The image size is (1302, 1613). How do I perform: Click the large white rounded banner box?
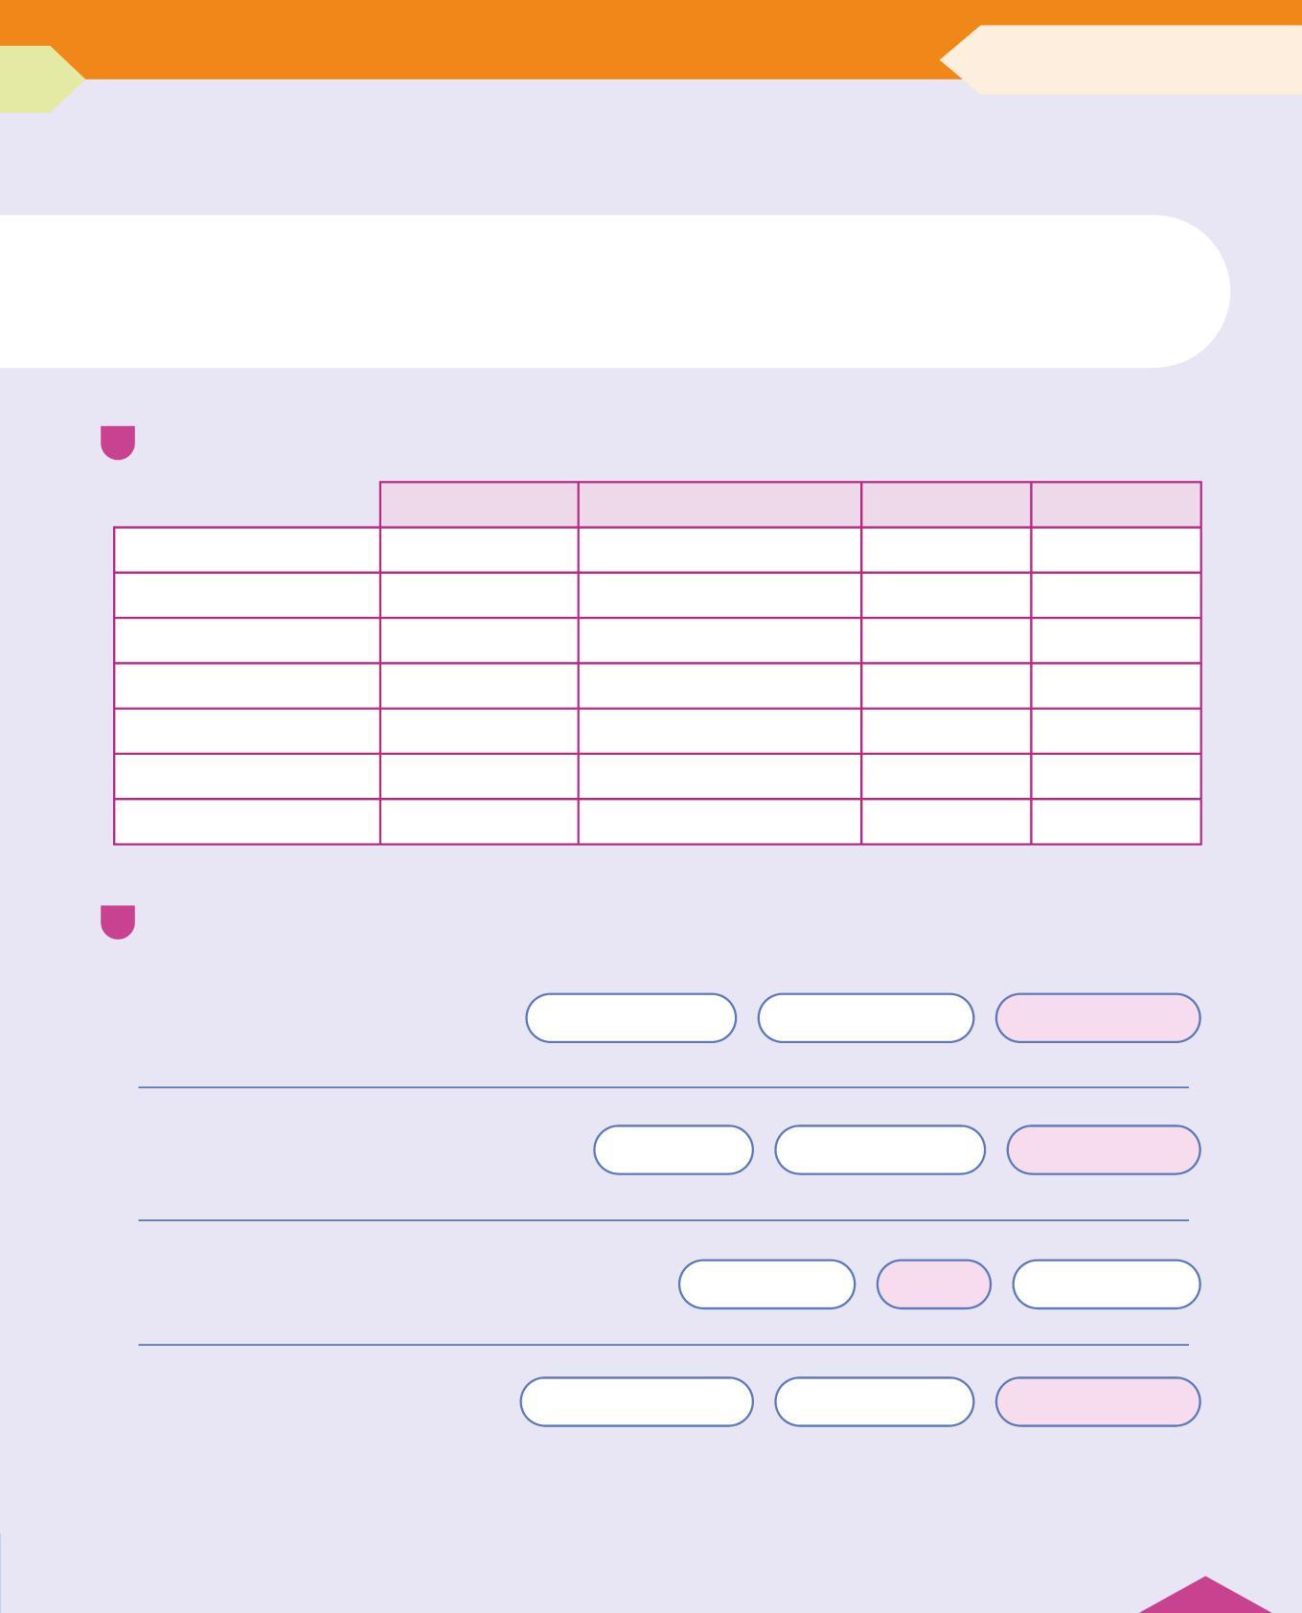pyautogui.click(x=614, y=291)
